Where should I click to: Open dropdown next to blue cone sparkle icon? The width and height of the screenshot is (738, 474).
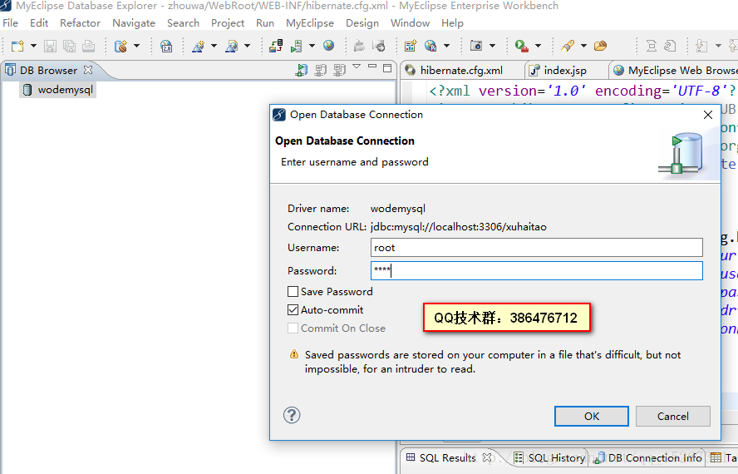coord(214,46)
